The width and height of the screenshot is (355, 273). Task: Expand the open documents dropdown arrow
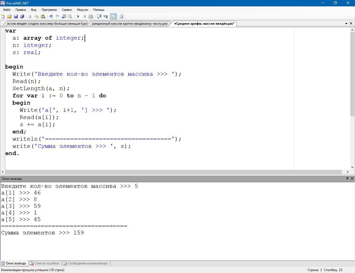[x=346, y=24]
